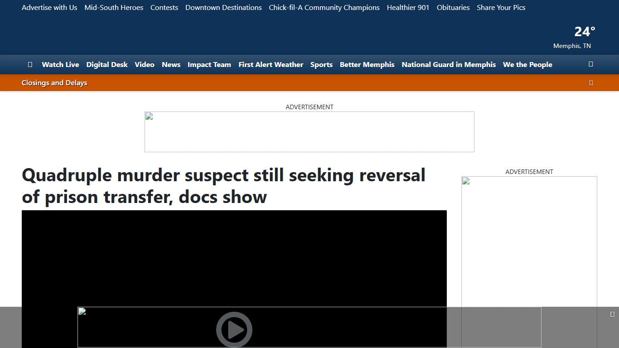
Task: Navigate to First Alert Weather
Action: pyautogui.click(x=271, y=64)
